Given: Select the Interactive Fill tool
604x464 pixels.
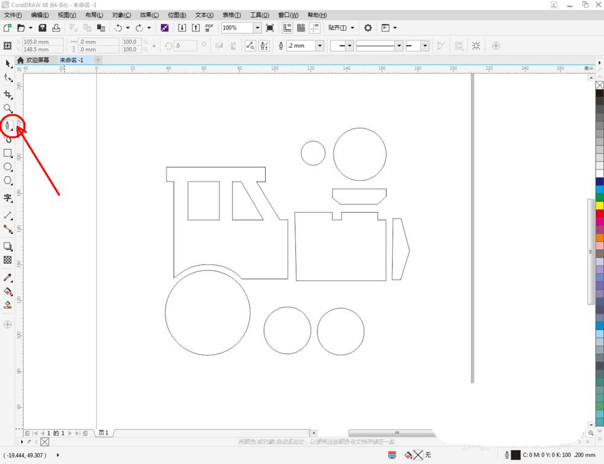Looking at the screenshot, I should (8, 291).
